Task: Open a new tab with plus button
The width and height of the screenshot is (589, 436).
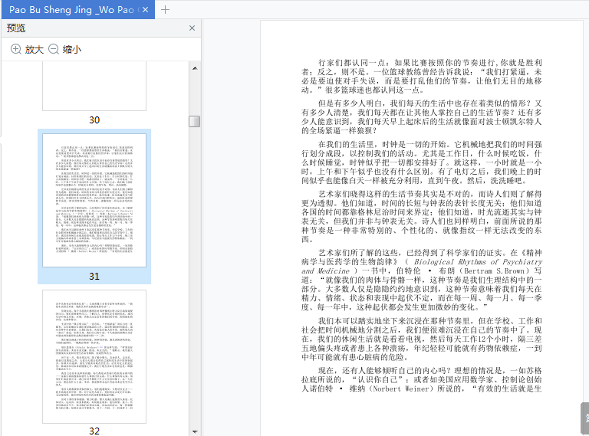Action: pyautogui.click(x=166, y=10)
